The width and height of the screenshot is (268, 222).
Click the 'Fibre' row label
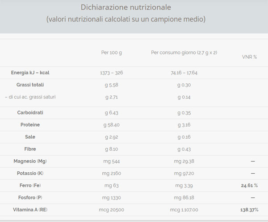coord(30,149)
